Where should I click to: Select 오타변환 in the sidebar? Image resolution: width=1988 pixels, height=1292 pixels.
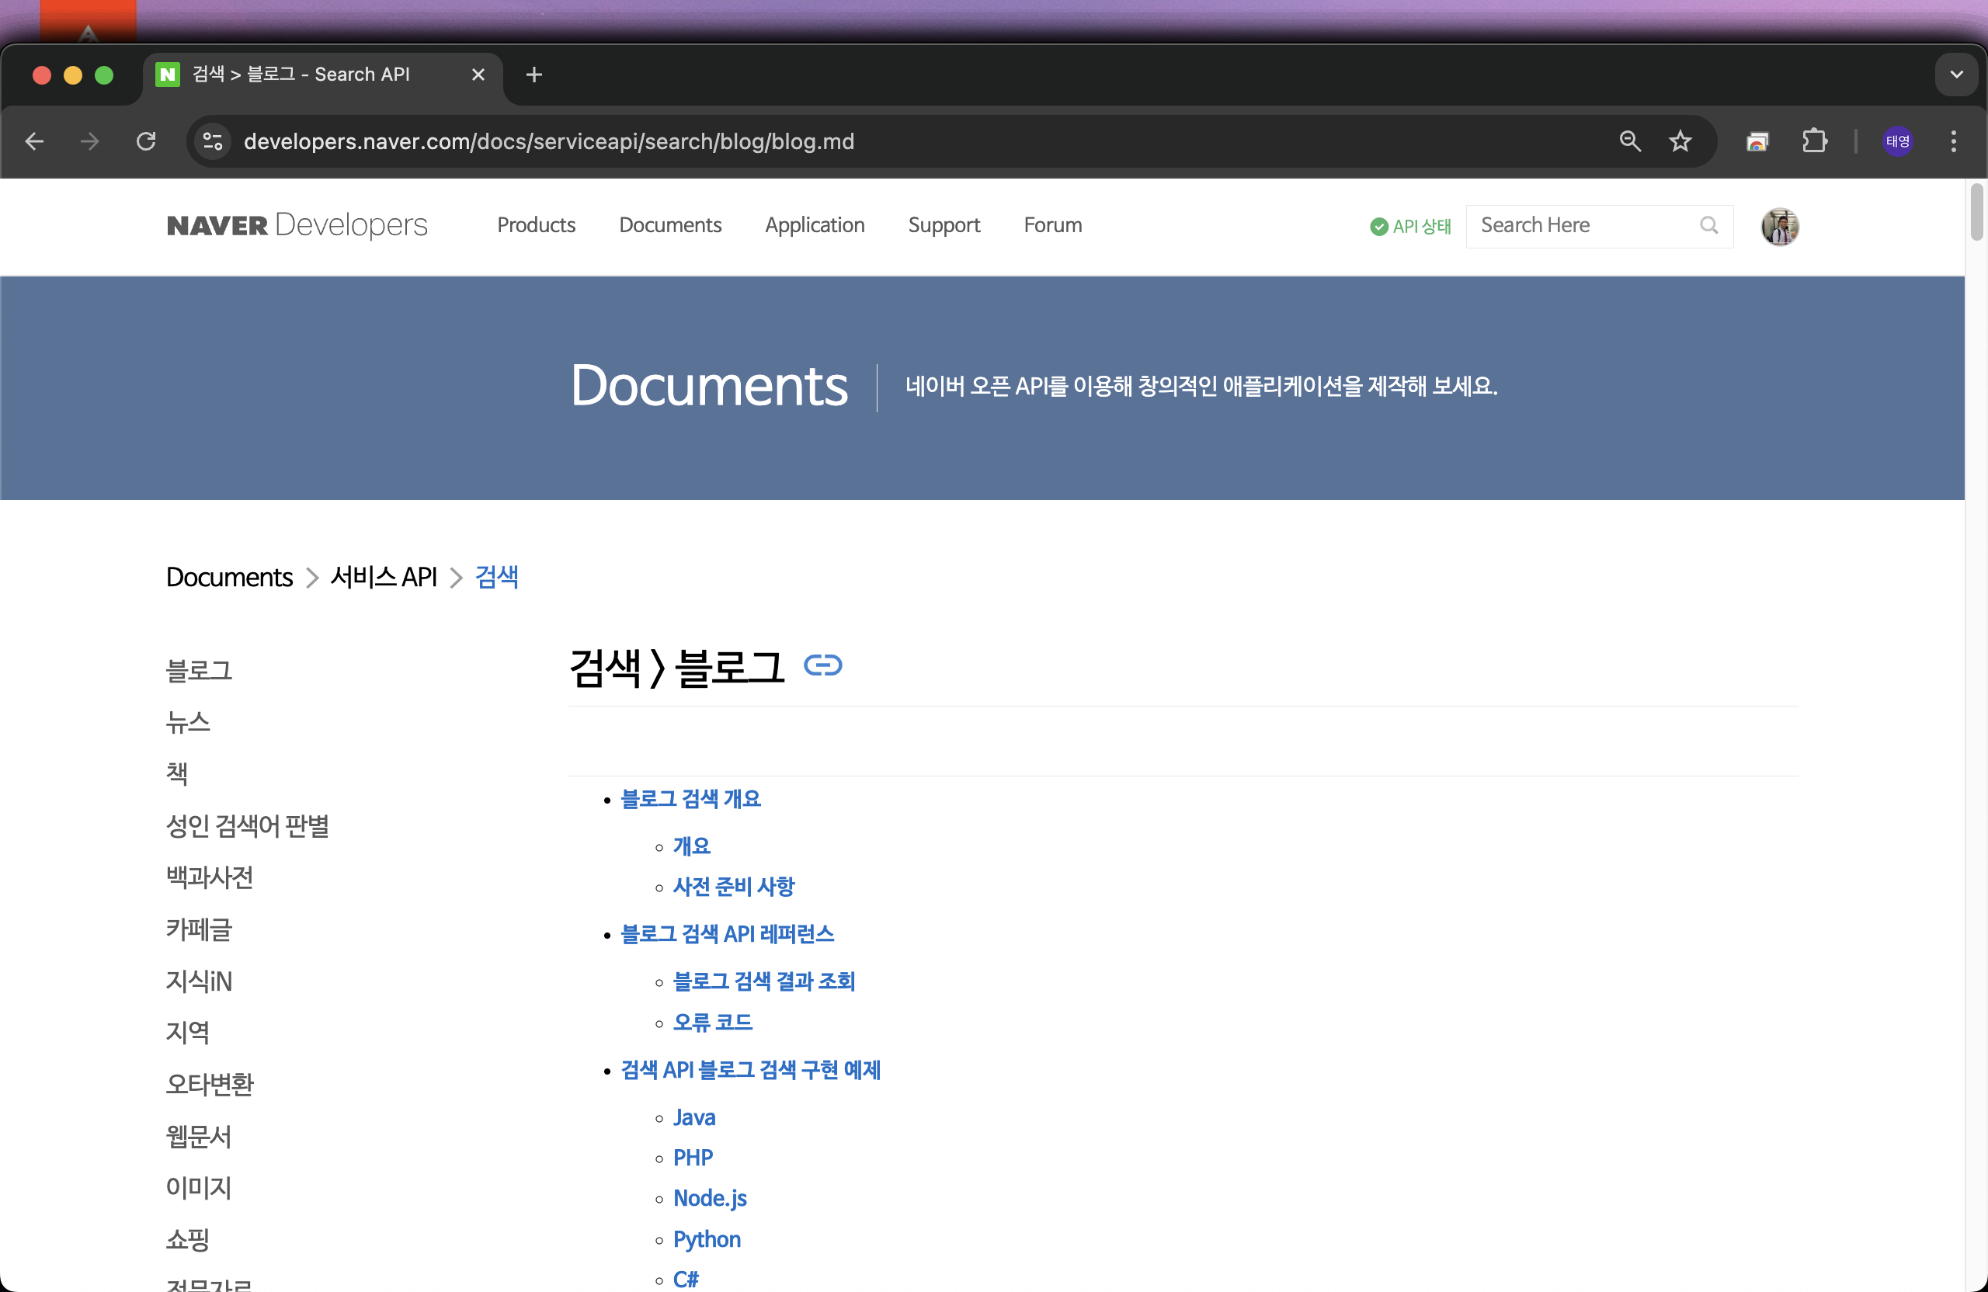pyautogui.click(x=210, y=1085)
